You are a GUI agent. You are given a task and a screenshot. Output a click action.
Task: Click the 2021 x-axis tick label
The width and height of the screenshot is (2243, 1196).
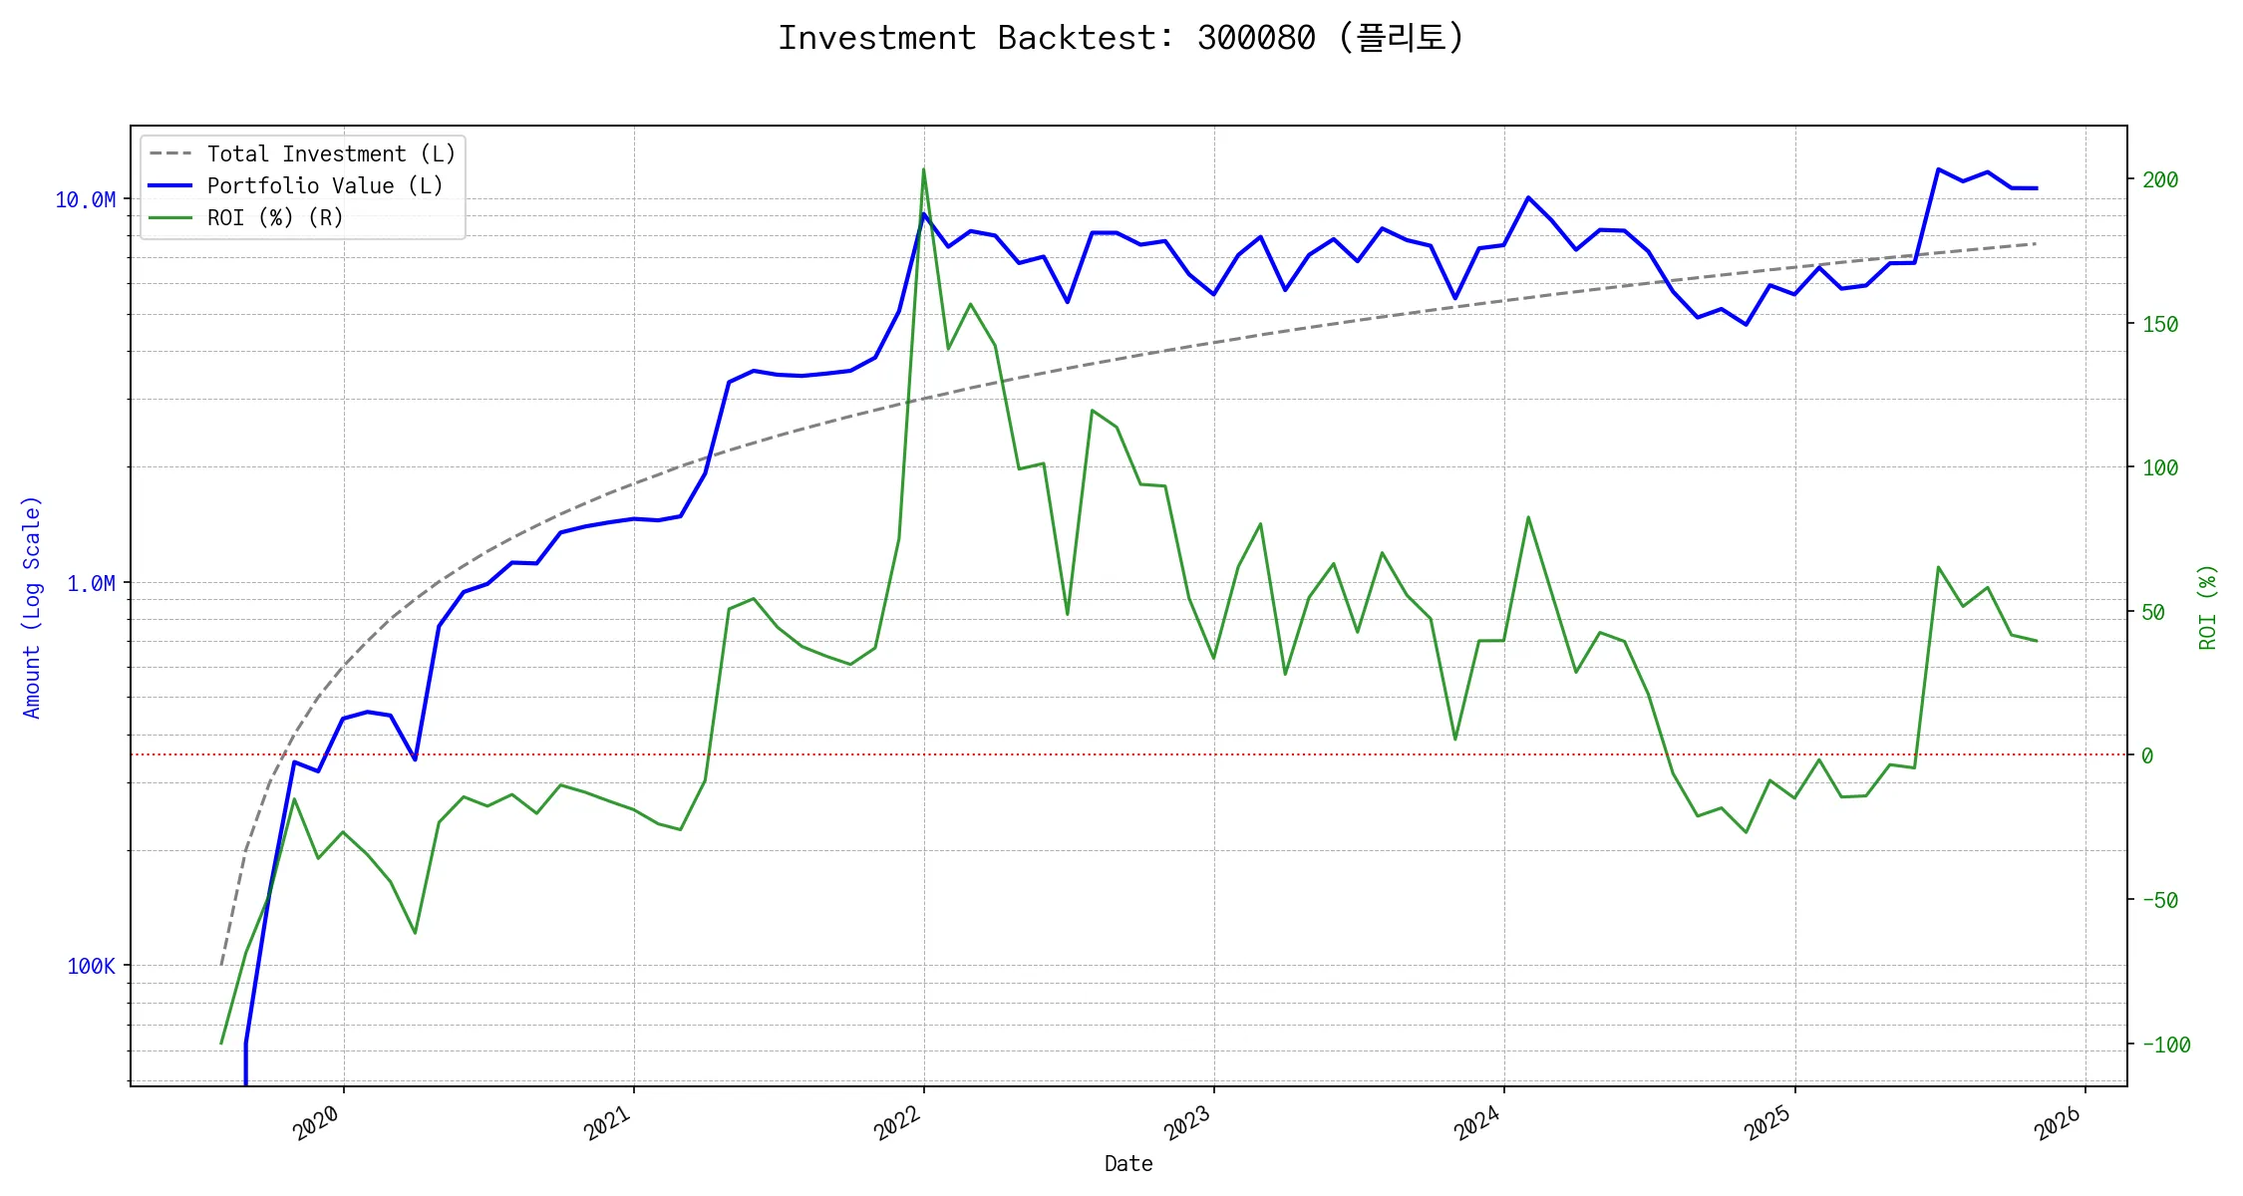click(607, 1122)
